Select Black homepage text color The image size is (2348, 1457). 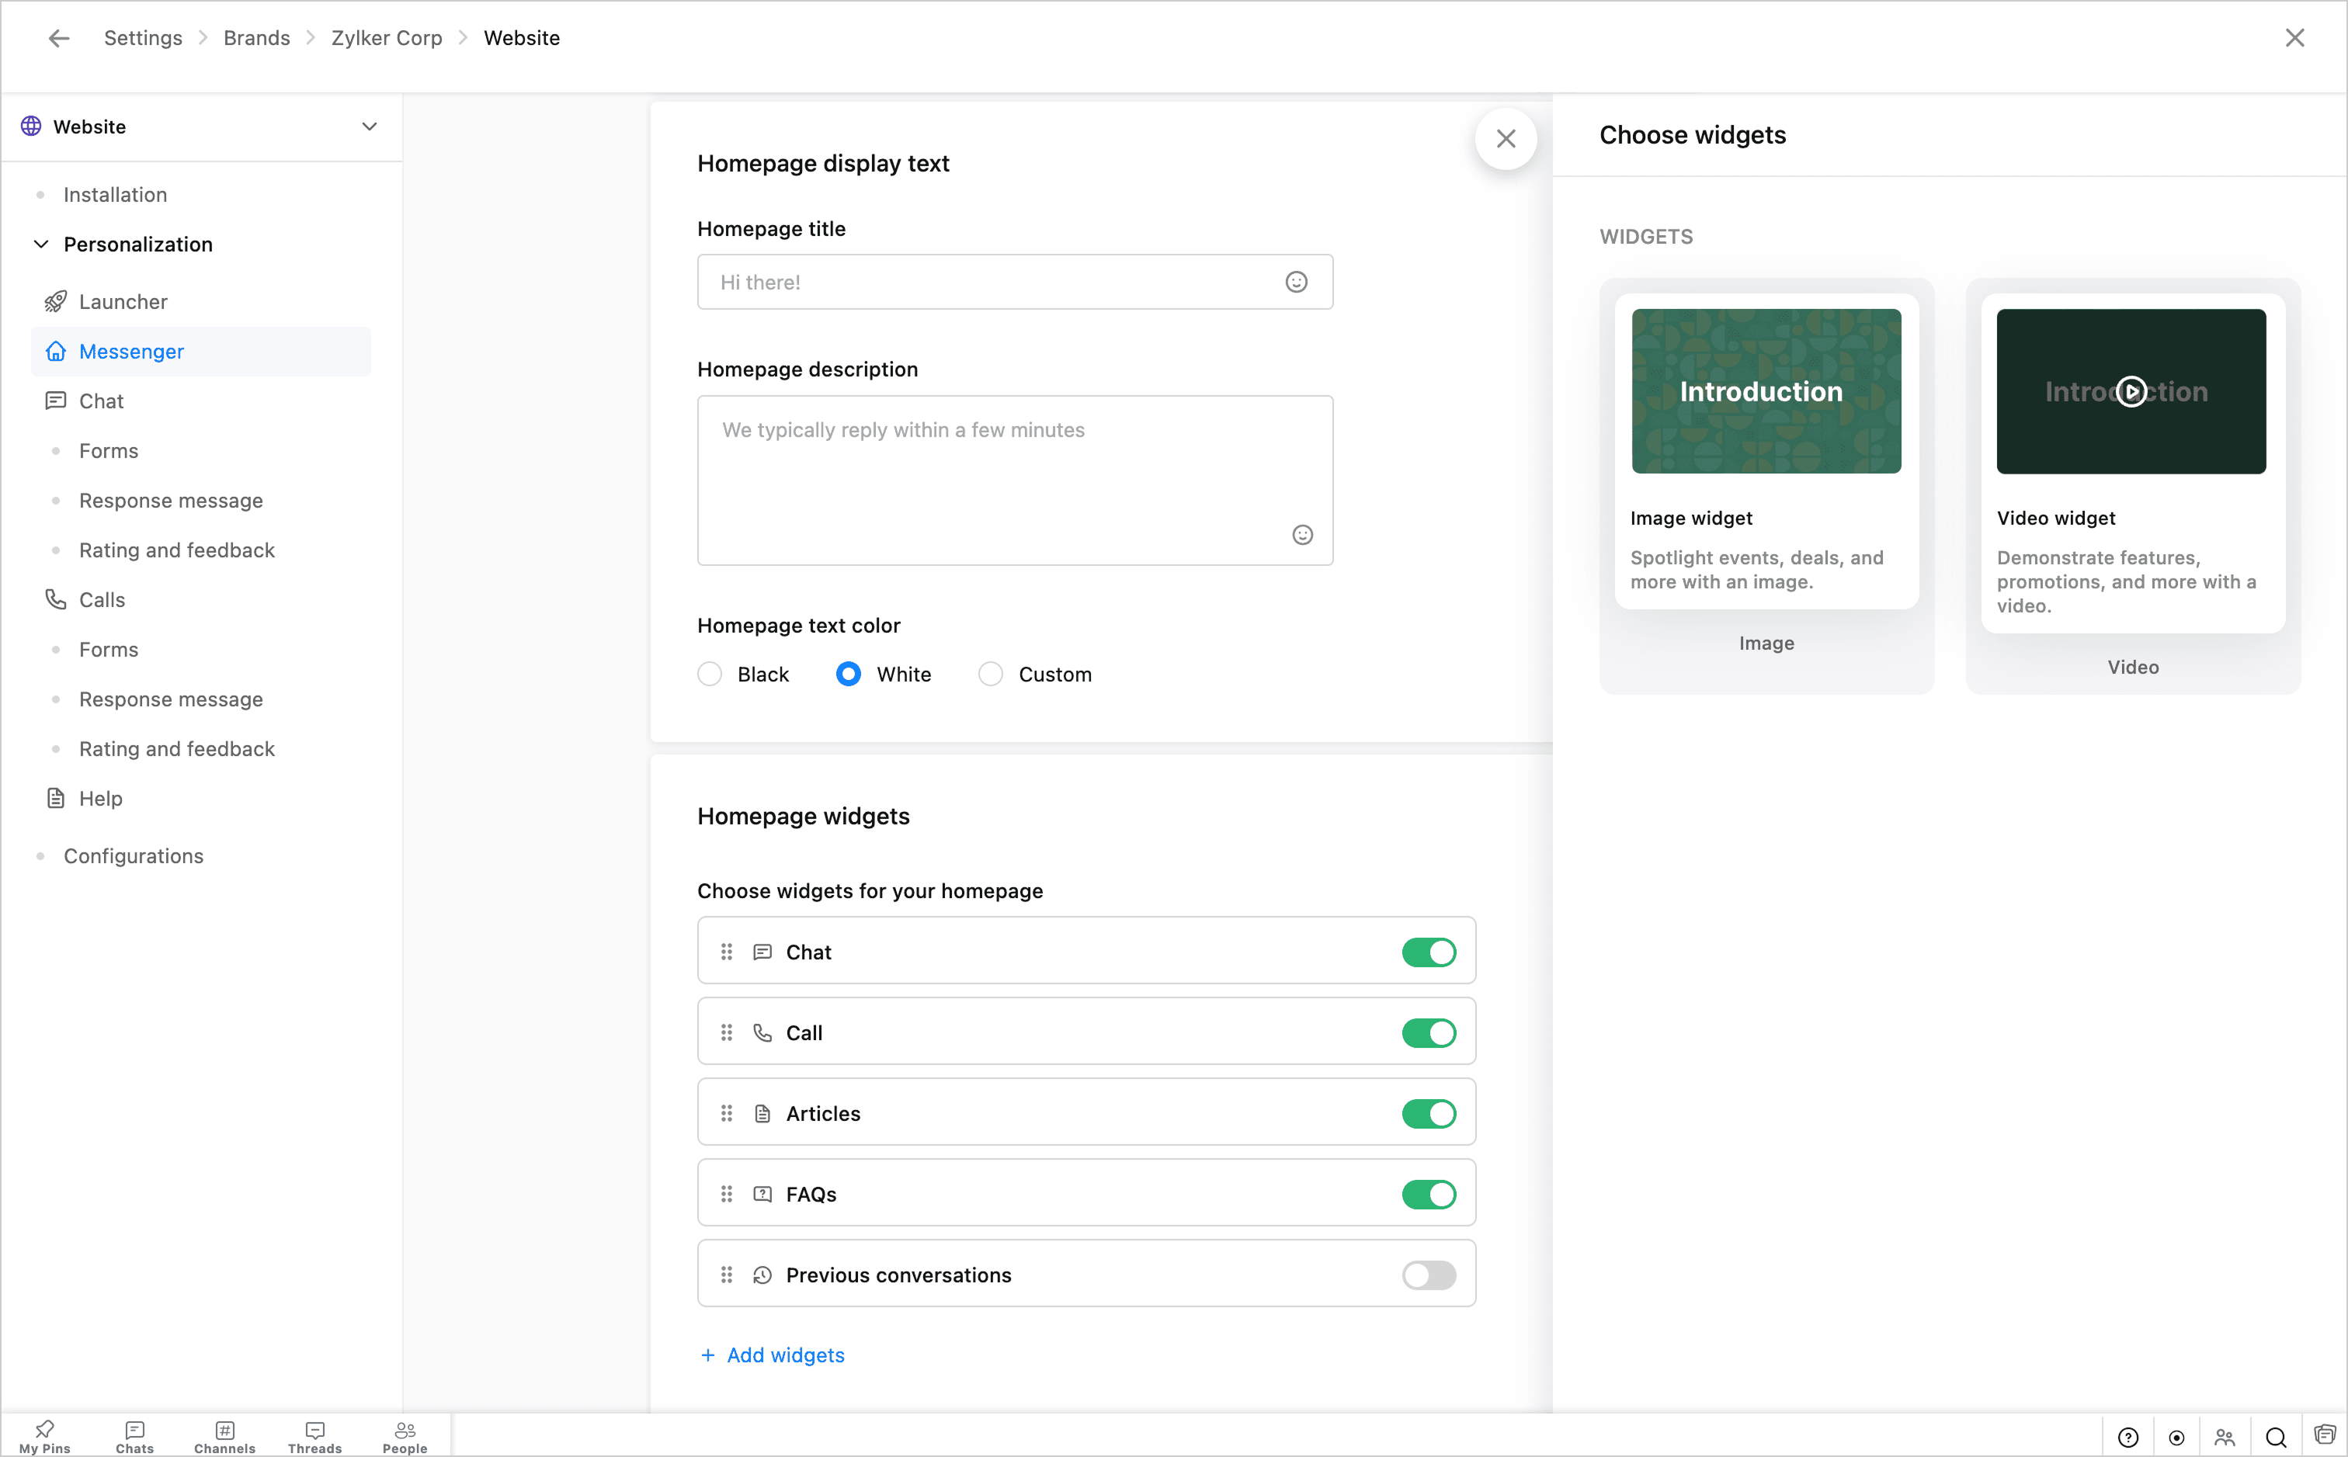point(710,675)
